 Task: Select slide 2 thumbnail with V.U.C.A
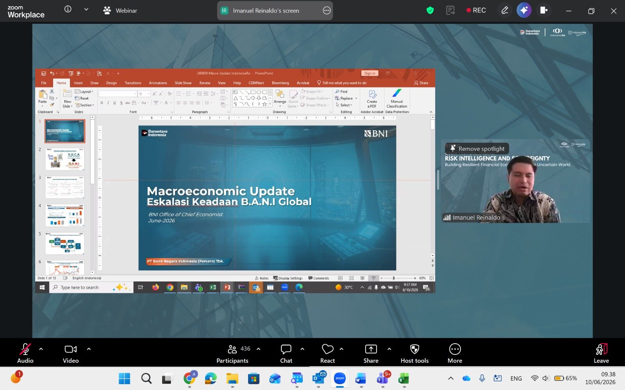[65, 159]
